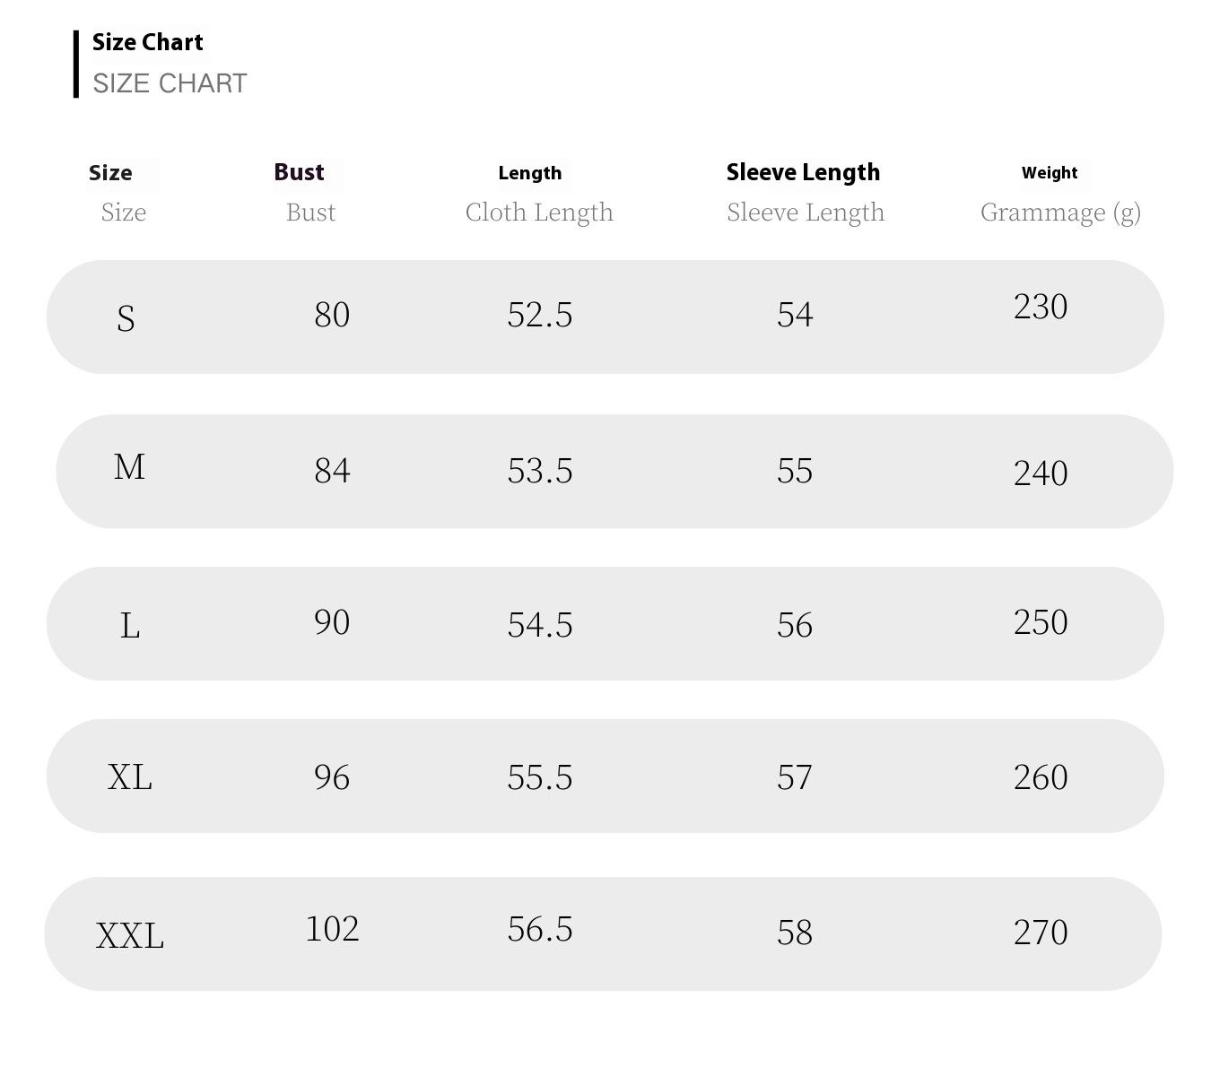Select the S size row label
The width and height of the screenshot is (1211, 1076).
pos(126,318)
